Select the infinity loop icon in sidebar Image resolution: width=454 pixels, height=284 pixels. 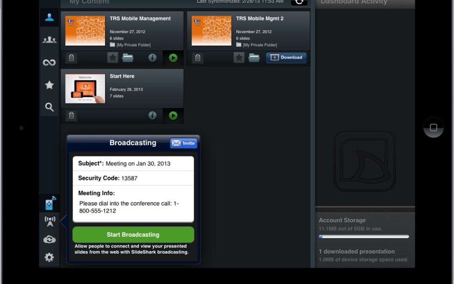tap(50, 62)
